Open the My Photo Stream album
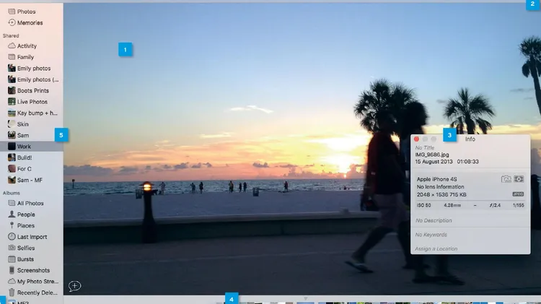The width and height of the screenshot is (541, 304). tap(38, 282)
